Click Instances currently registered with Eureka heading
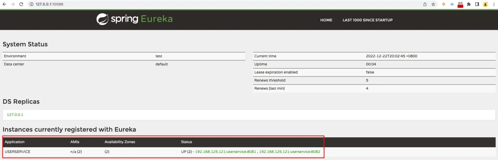This screenshot has height=160, width=498. 69,129
